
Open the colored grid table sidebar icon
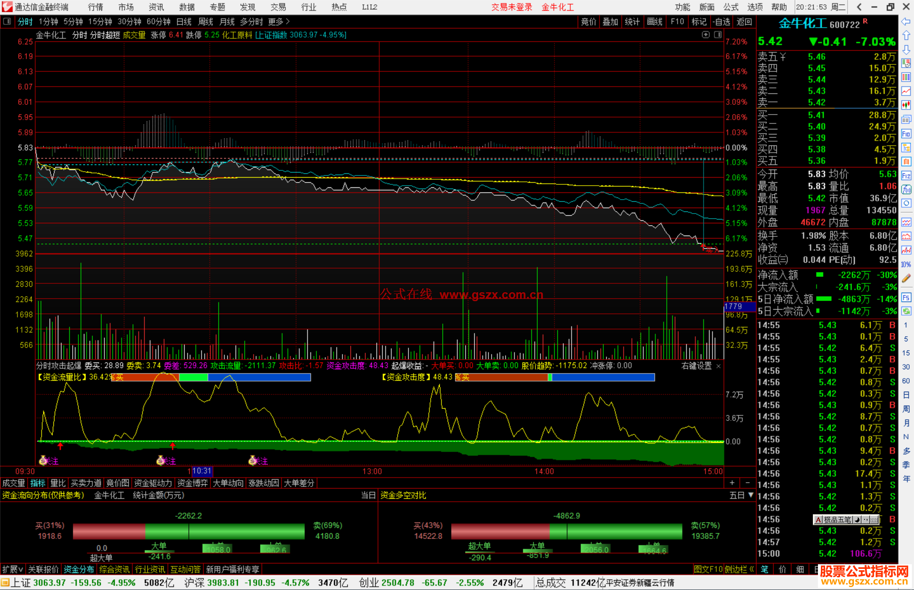pyautogui.click(x=906, y=77)
